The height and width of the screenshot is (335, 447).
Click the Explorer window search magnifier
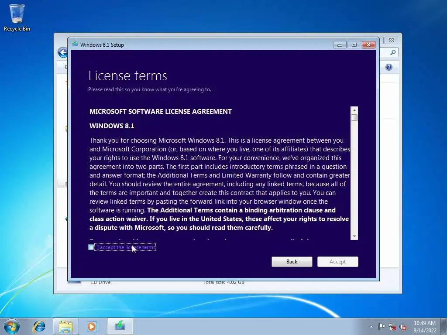[393, 52]
